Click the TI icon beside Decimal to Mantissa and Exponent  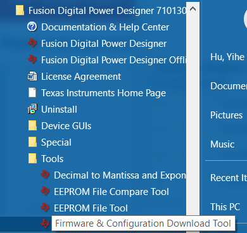(x=45, y=175)
